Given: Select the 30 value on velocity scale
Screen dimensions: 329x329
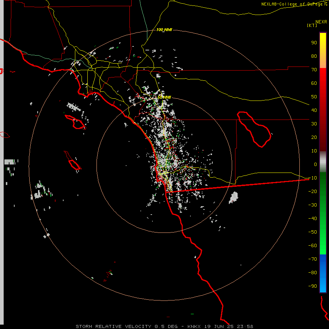Looking at the screenshot, I should pyautogui.click(x=314, y=124).
